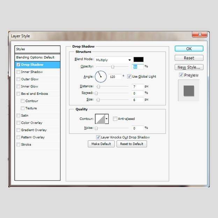The width and height of the screenshot is (218, 218).
Task: Click the angle dial control
Action: point(101,75)
